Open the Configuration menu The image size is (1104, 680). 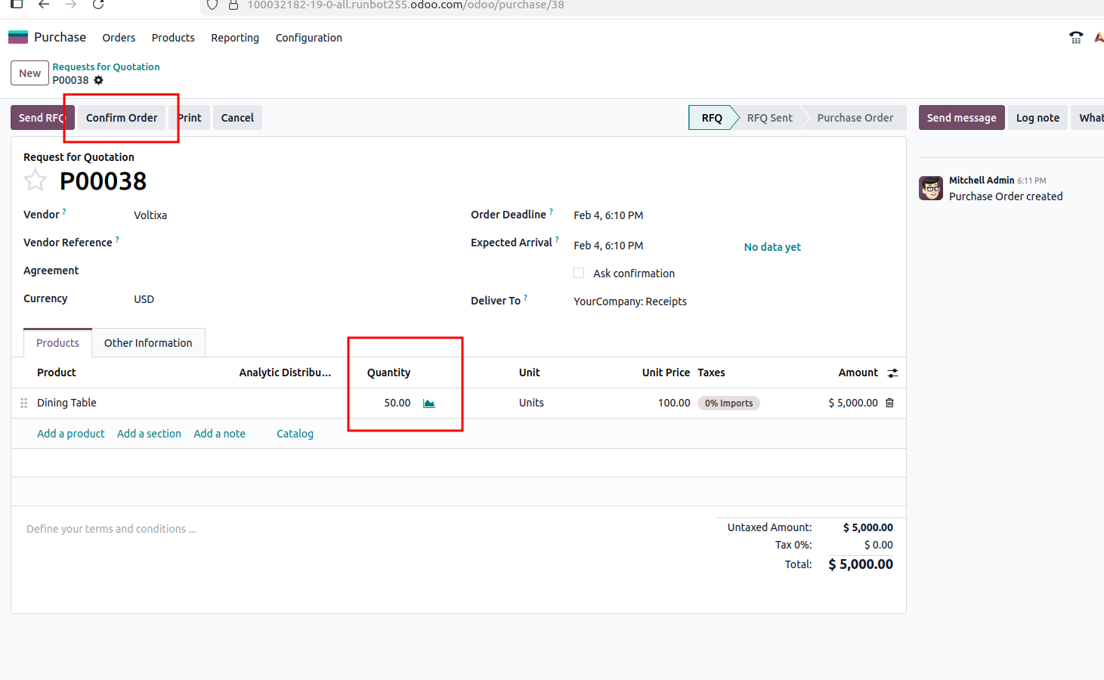click(308, 38)
